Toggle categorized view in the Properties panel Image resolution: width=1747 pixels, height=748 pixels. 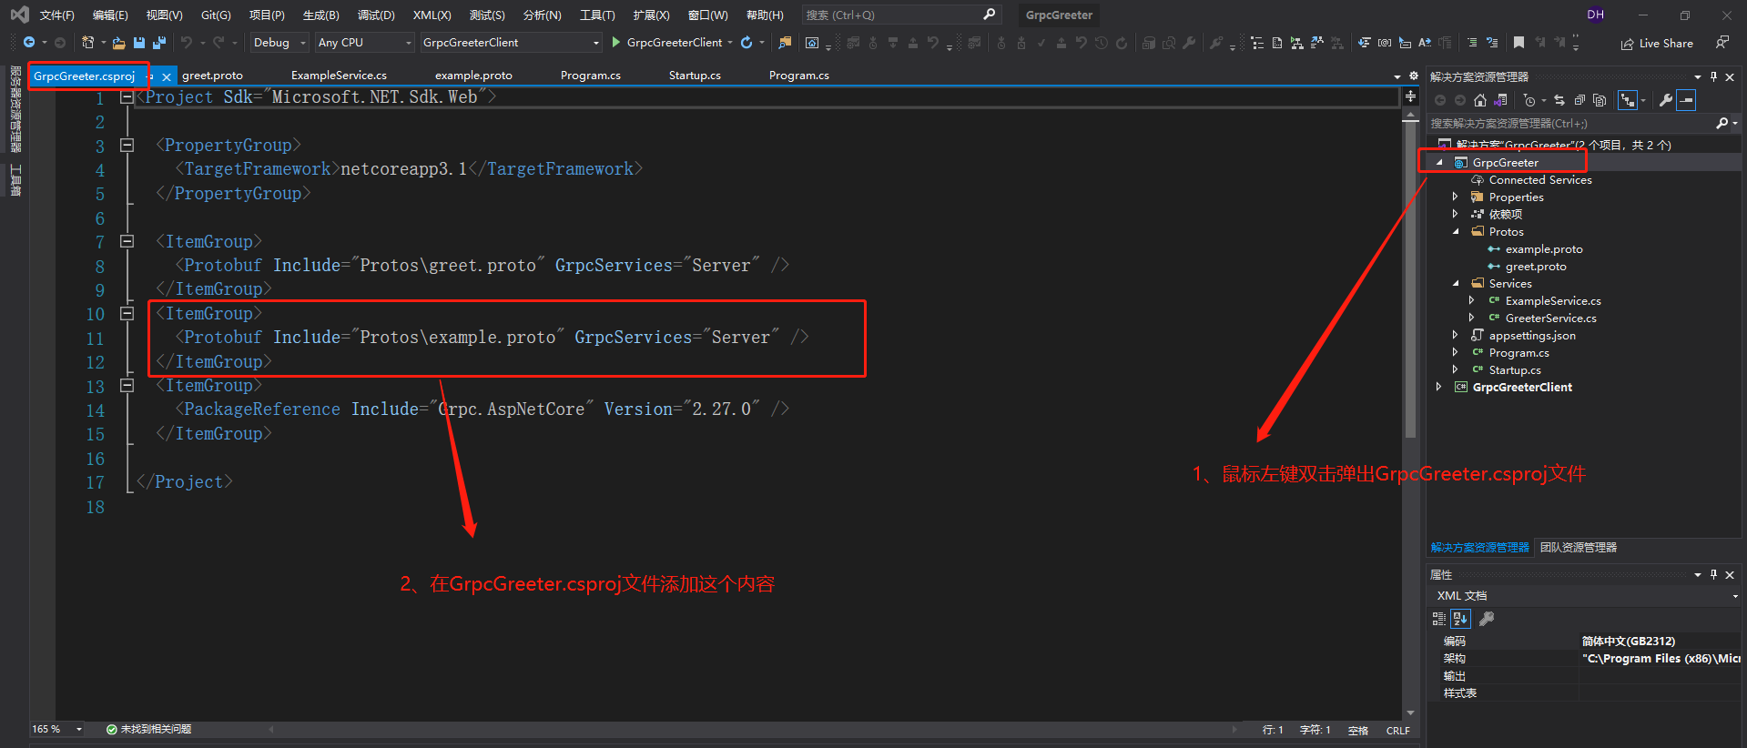click(1438, 619)
